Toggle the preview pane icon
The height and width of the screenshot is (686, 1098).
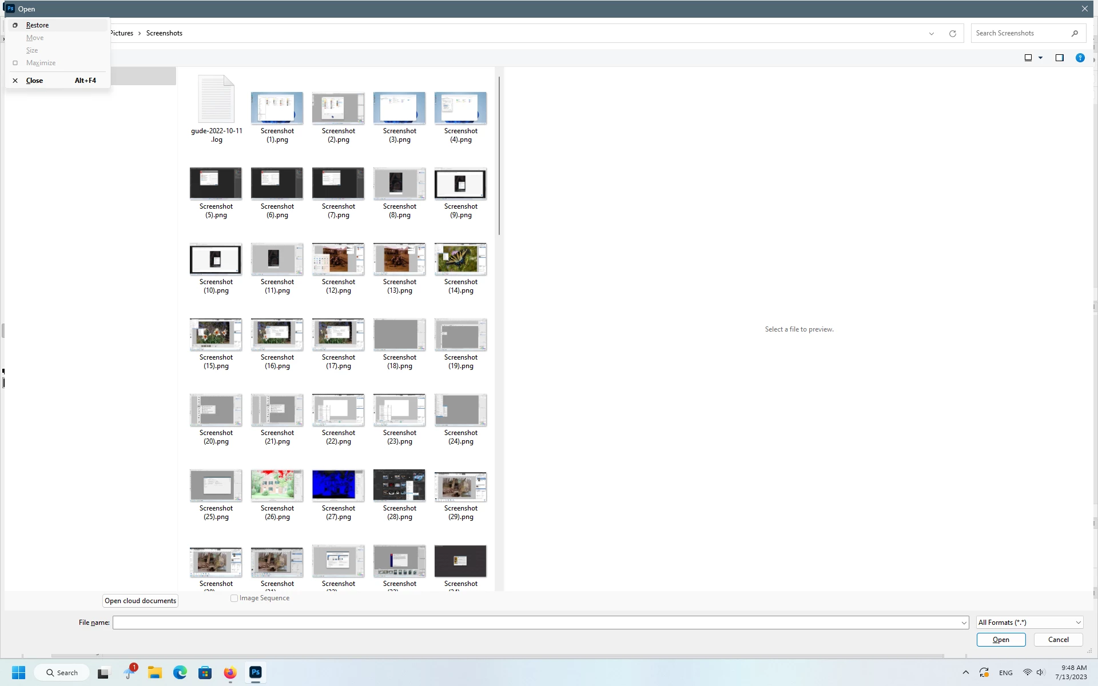1059,58
